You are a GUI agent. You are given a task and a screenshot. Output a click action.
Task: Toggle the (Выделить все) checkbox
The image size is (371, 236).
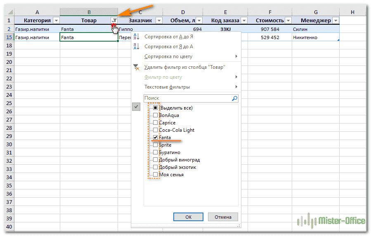point(155,108)
